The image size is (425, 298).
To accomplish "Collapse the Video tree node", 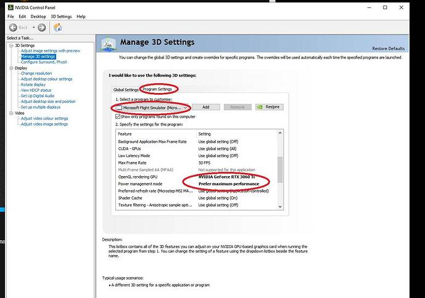I will pyautogui.click(x=11, y=113).
